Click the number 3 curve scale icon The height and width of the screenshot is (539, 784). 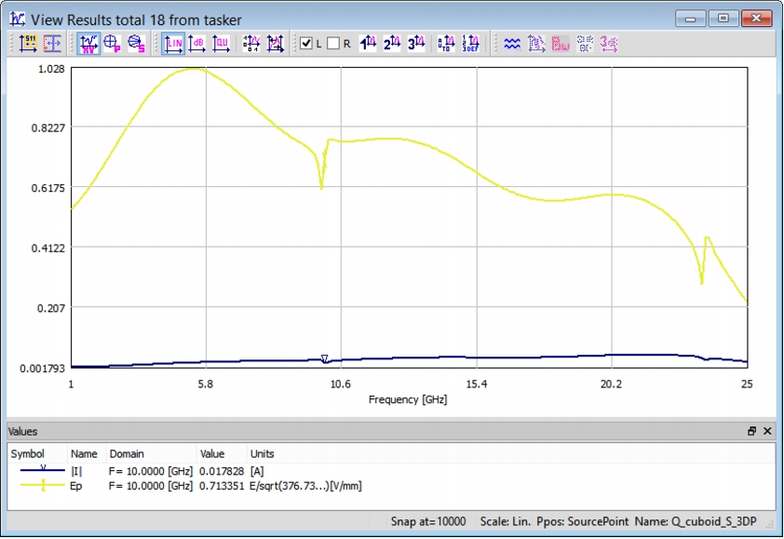(x=416, y=44)
